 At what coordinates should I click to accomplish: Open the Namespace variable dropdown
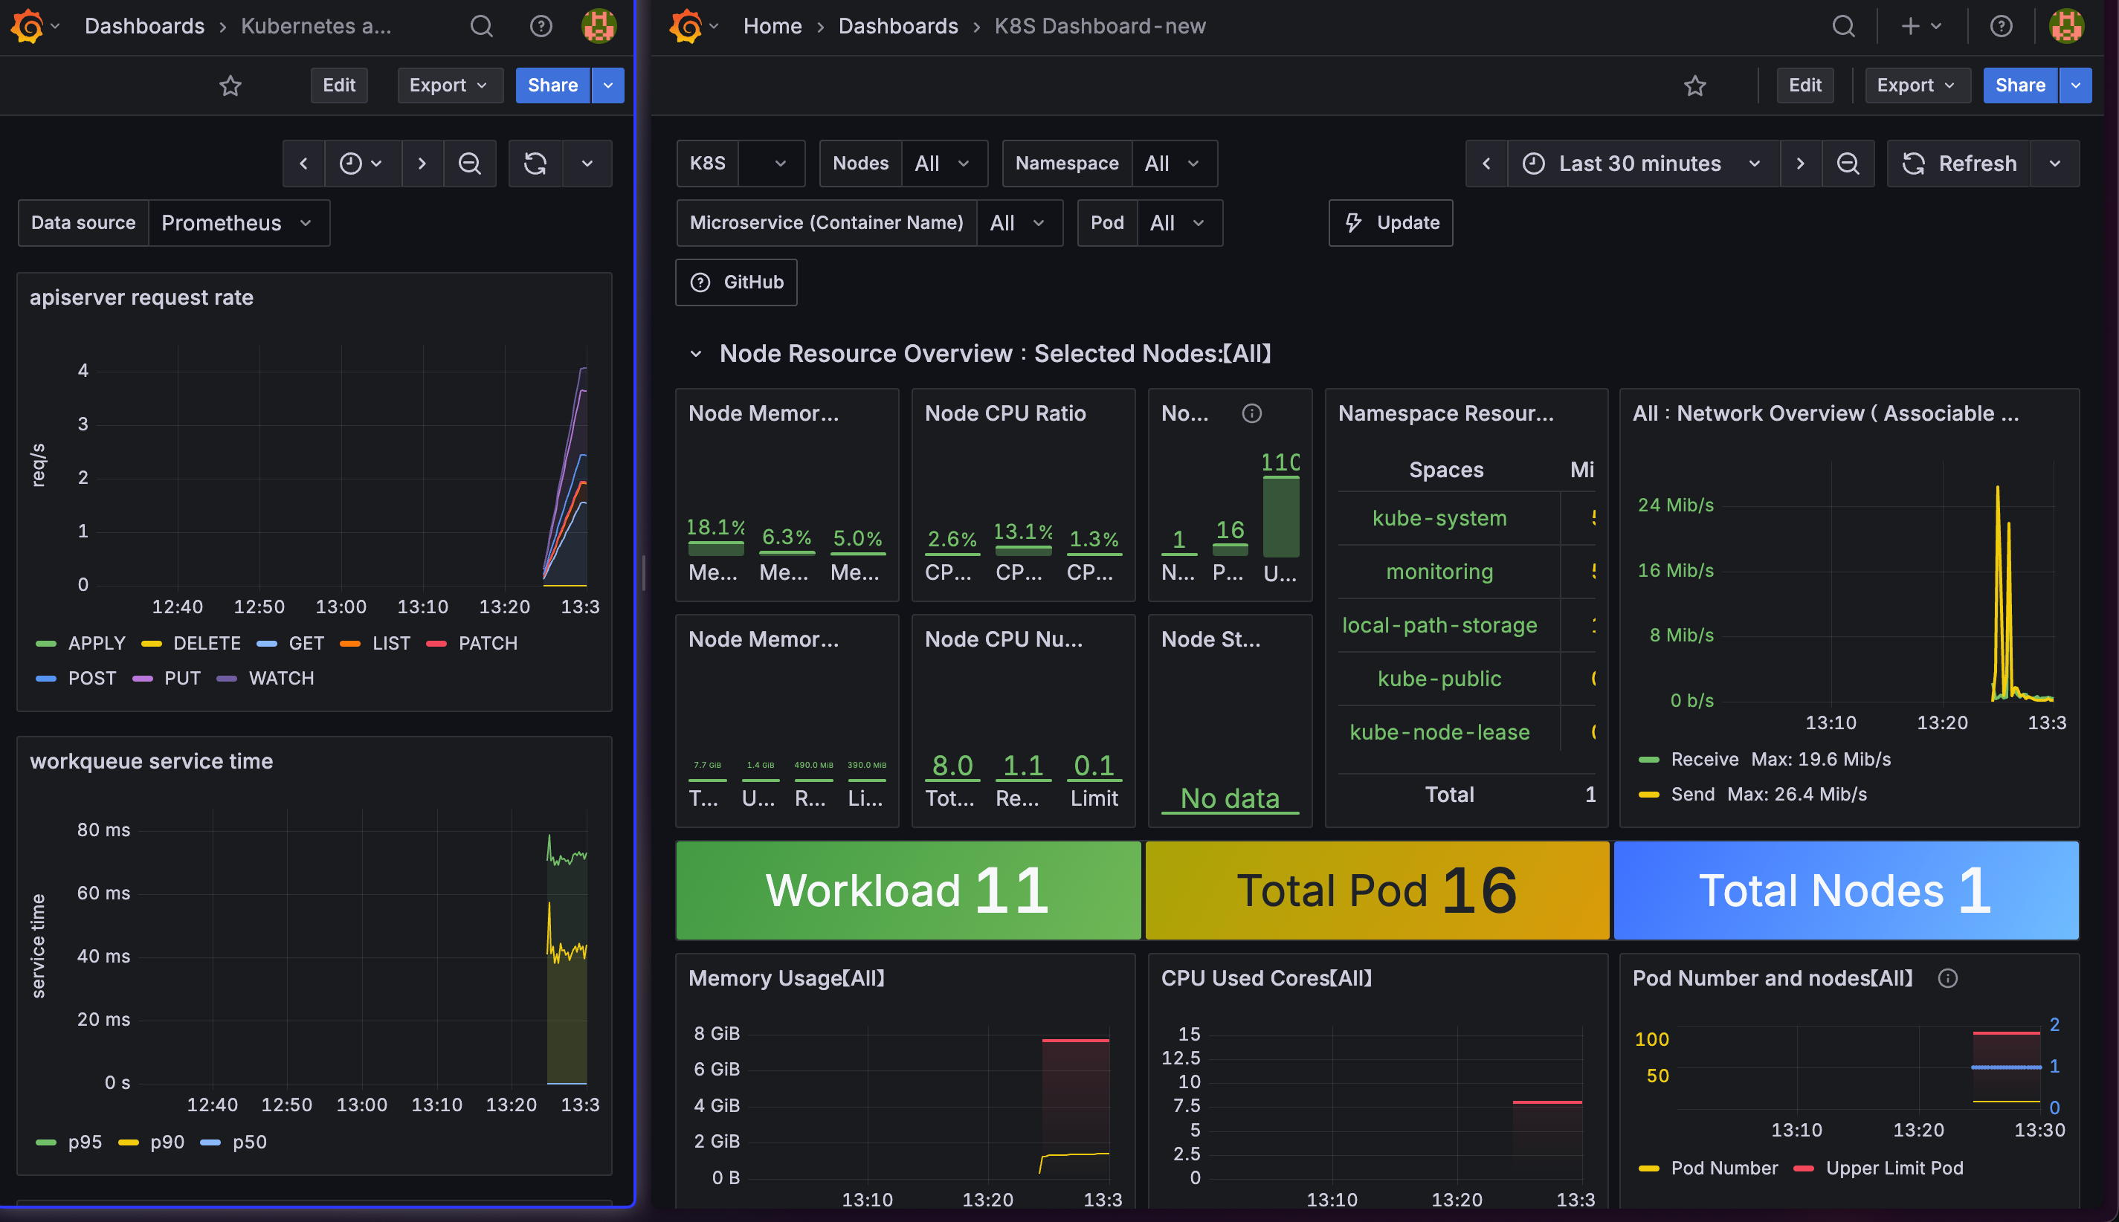point(1173,164)
